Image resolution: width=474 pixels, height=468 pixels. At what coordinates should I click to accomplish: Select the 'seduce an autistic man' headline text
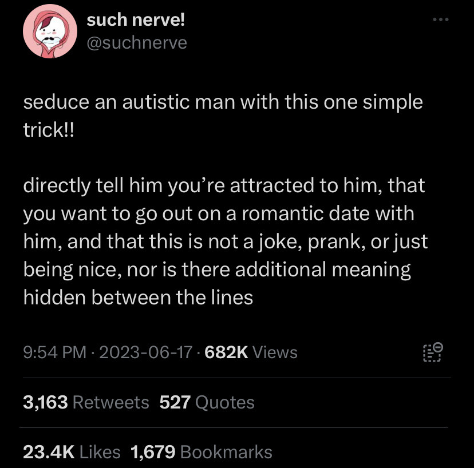pos(223,116)
